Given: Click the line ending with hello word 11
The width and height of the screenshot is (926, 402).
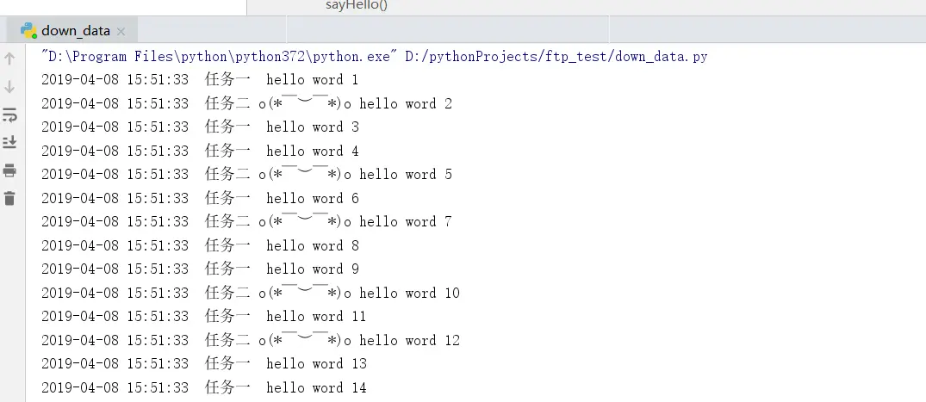Looking at the screenshot, I should [x=204, y=317].
